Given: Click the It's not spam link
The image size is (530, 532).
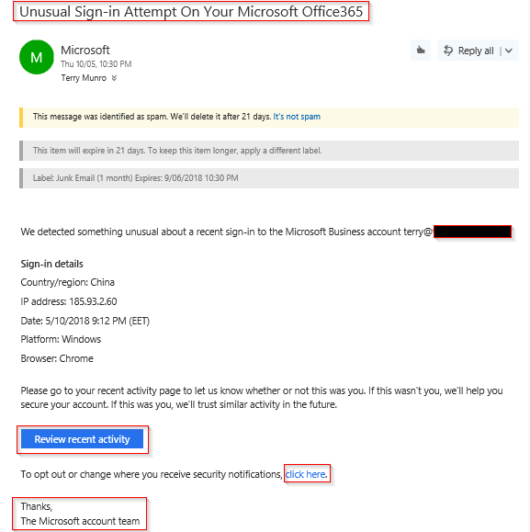Looking at the screenshot, I should (x=297, y=117).
